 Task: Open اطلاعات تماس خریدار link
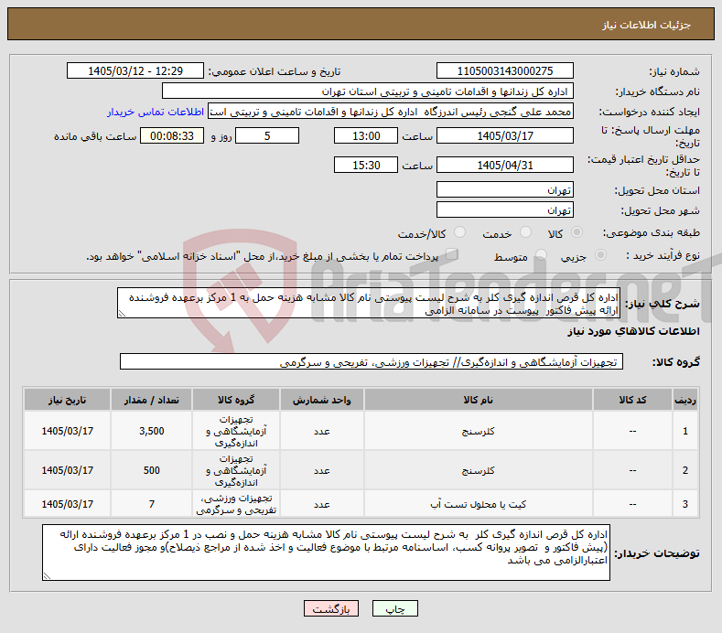click(156, 112)
